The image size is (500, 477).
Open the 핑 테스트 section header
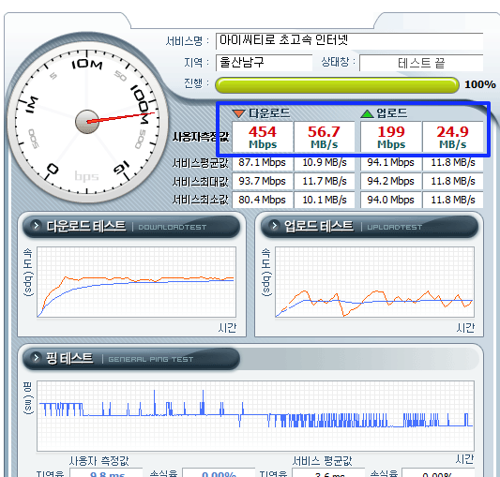[131, 359]
